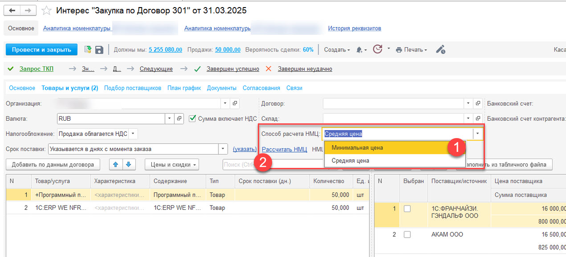Click Поставщик/источник column header
566x257 pixels.
point(459,181)
